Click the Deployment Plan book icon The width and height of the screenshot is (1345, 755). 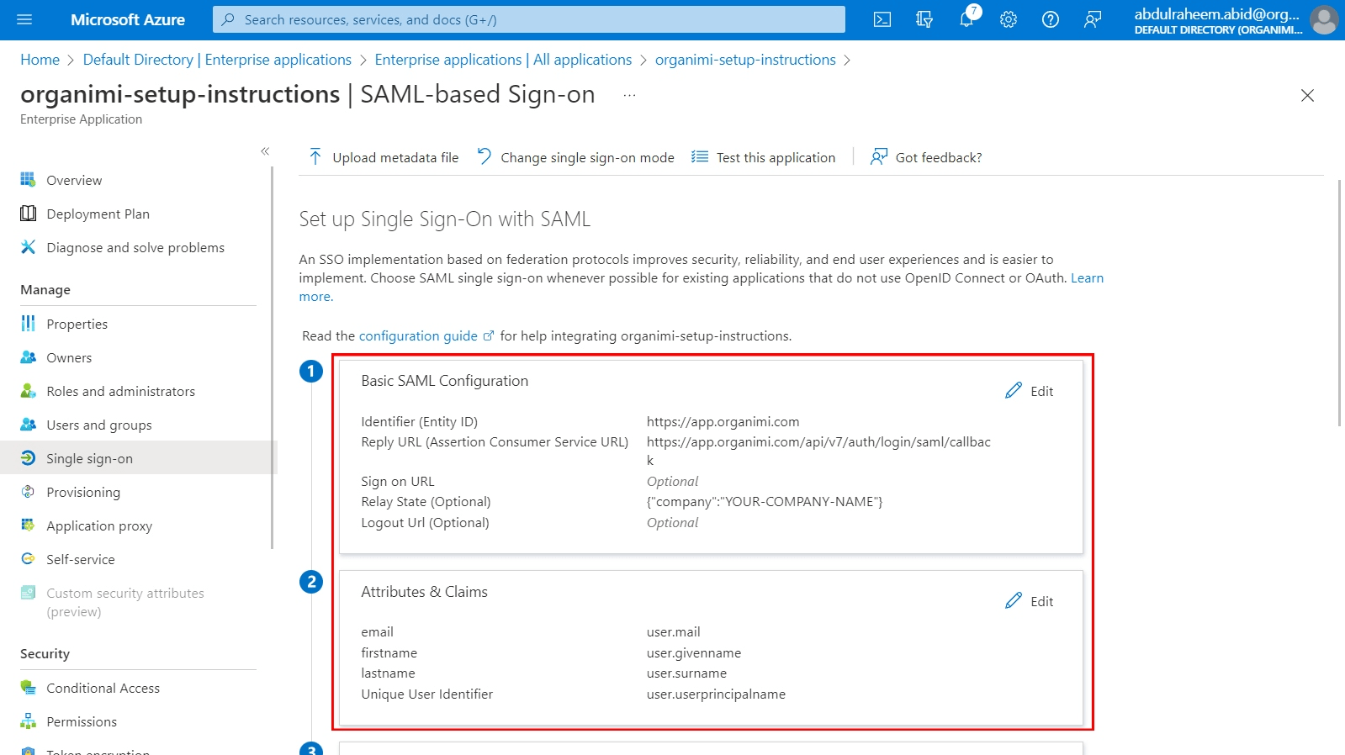point(28,213)
